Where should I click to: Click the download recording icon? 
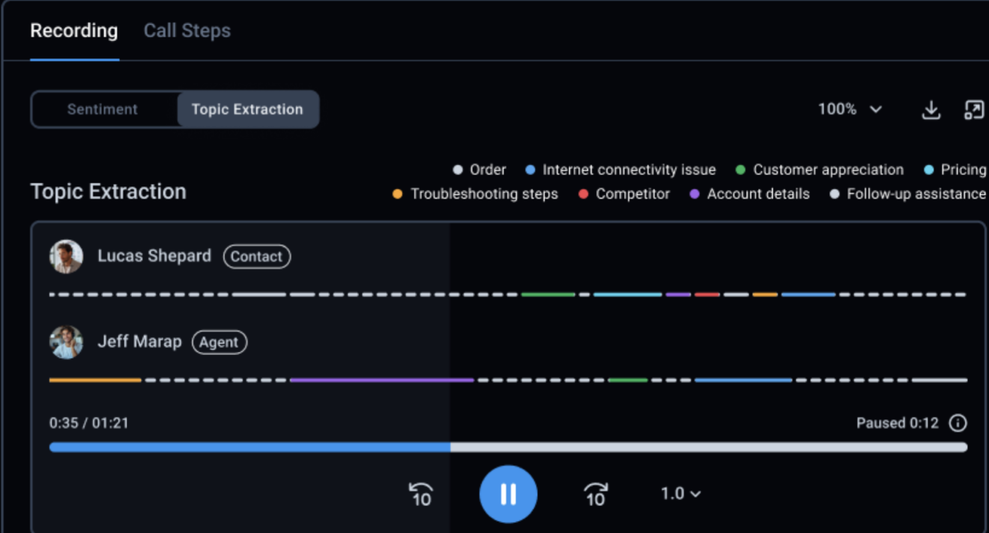(932, 109)
